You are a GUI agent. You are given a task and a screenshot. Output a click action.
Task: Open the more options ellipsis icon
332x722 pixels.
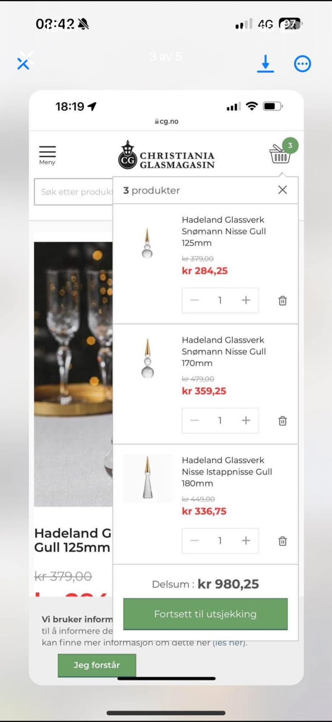(302, 64)
